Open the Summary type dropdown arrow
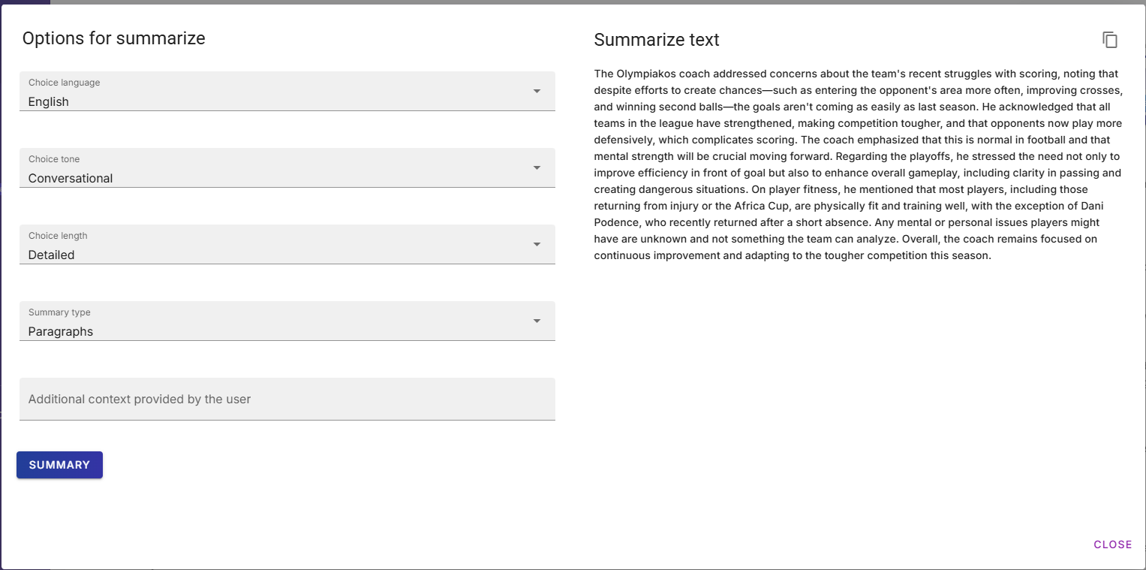 537,321
